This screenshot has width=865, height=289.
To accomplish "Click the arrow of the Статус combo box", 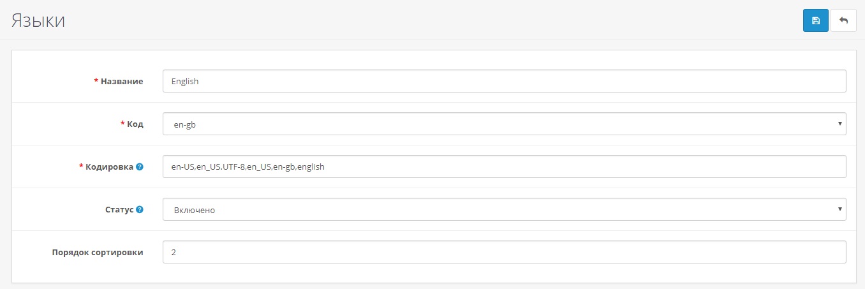I will click(841, 209).
